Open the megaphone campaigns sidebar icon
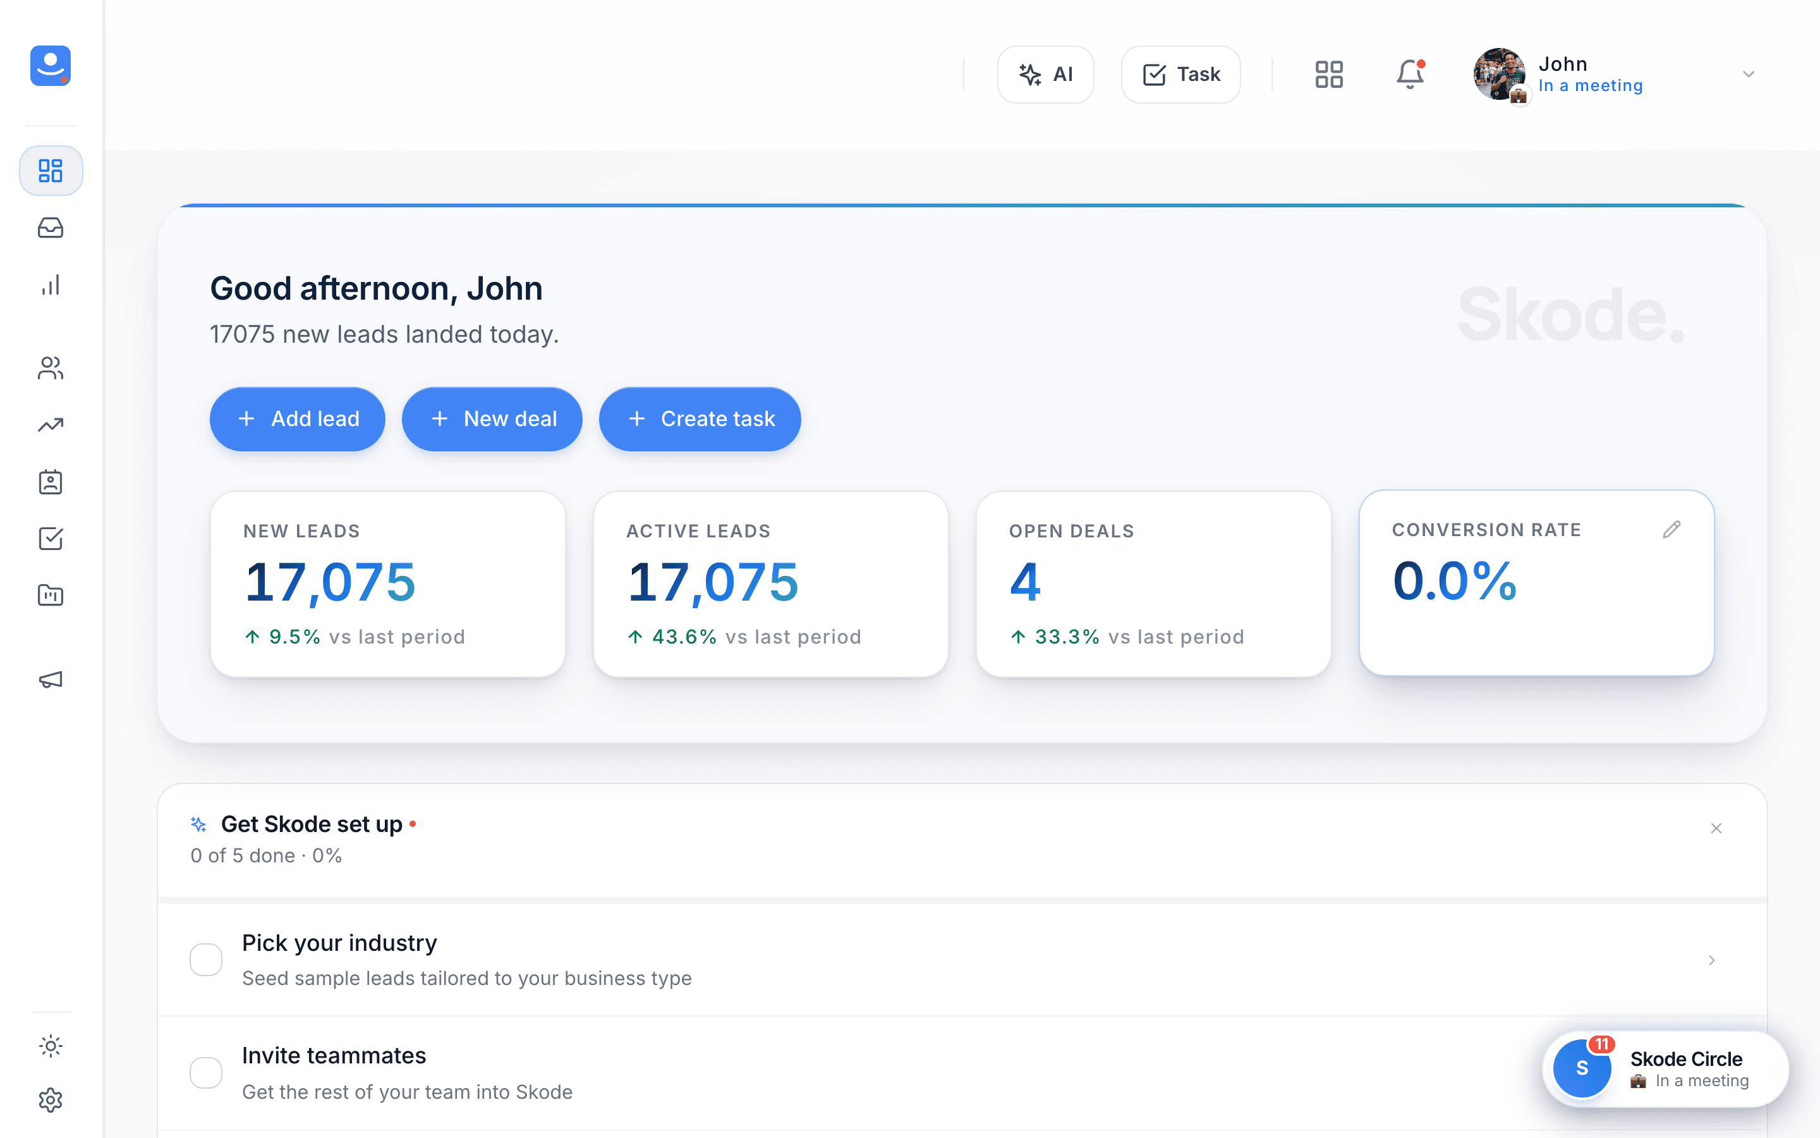Image resolution: width=1820 pixels, height=1138 pixels. [51, 680]
